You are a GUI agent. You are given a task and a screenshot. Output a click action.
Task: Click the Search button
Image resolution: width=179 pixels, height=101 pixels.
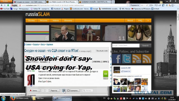(145, 45)
